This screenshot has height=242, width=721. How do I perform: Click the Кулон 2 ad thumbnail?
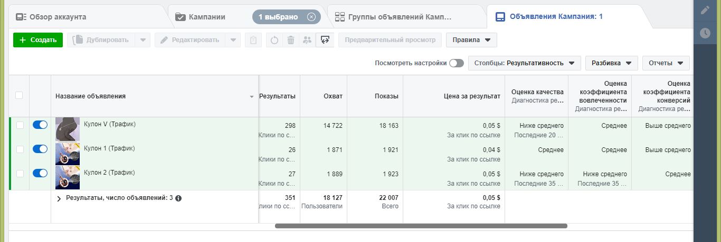point(68,178)
